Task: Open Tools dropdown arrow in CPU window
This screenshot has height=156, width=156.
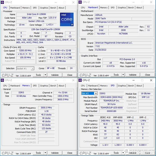Action: [x=45, y=75]
